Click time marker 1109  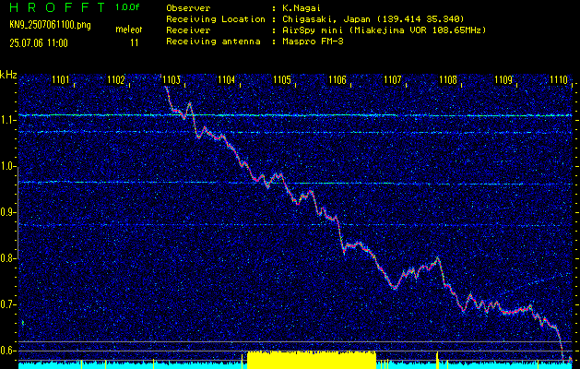coord(503,79)
